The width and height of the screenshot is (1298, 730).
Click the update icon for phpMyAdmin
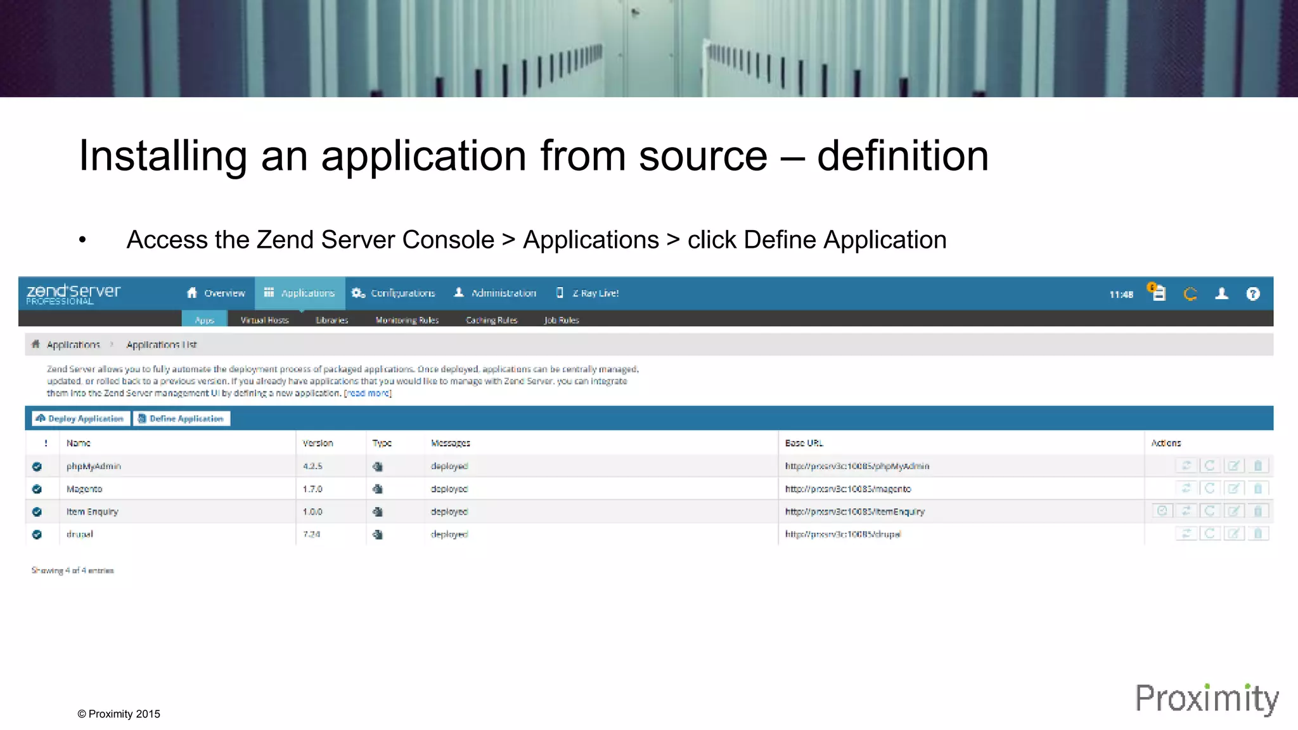[x=1186, y=466]
